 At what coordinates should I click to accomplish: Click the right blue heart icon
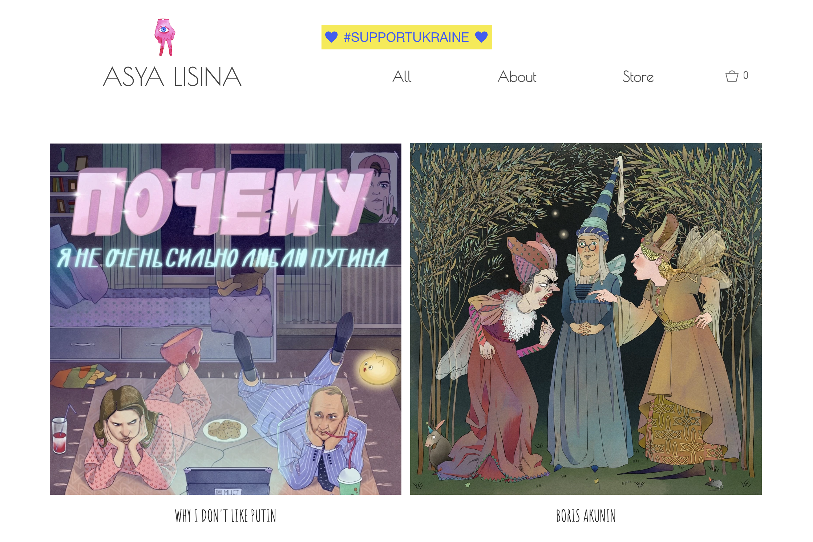click(x=481, y=37)
